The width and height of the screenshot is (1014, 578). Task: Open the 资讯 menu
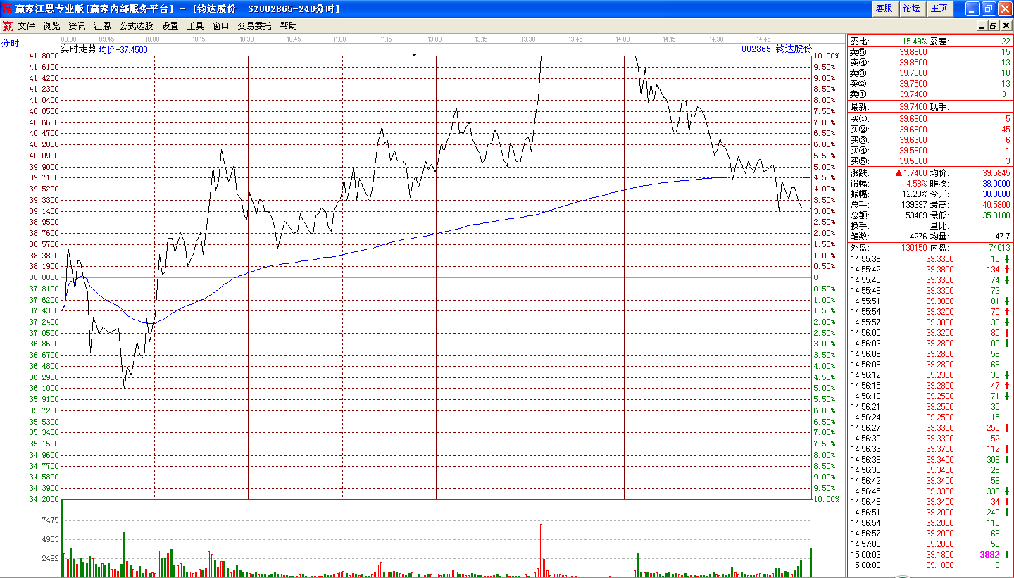pos(77,25)
